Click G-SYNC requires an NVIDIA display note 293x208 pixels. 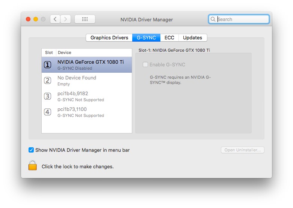[180, 80]
